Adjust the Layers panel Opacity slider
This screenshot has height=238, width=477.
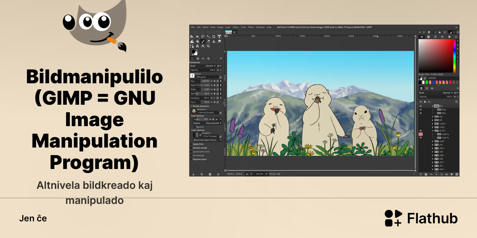[436, 96]
